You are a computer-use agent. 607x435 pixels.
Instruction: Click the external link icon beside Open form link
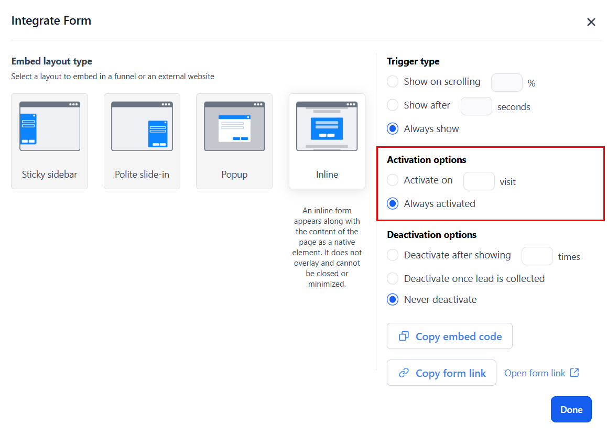pos(575,373)
